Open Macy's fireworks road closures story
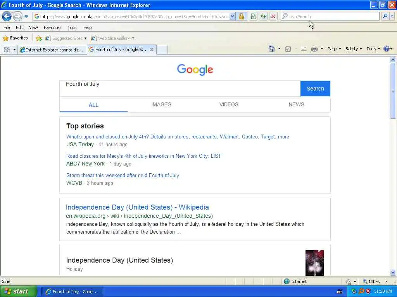397x297 pixels. click(x=143, y=156)
